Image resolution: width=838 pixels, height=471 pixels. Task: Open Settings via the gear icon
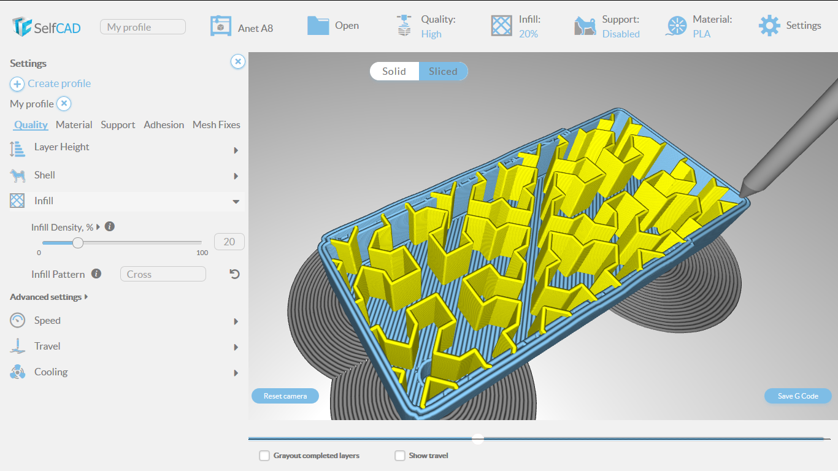(769, 26)
